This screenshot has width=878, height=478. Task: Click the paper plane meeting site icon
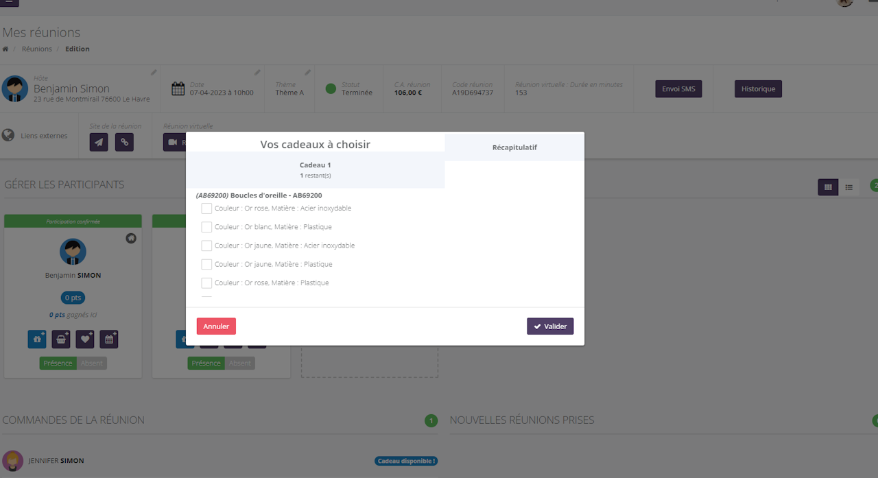coord(99,142)
